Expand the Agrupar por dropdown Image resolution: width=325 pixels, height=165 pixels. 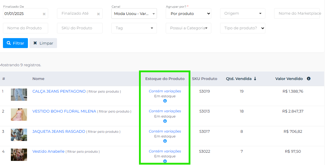[188, 13]
